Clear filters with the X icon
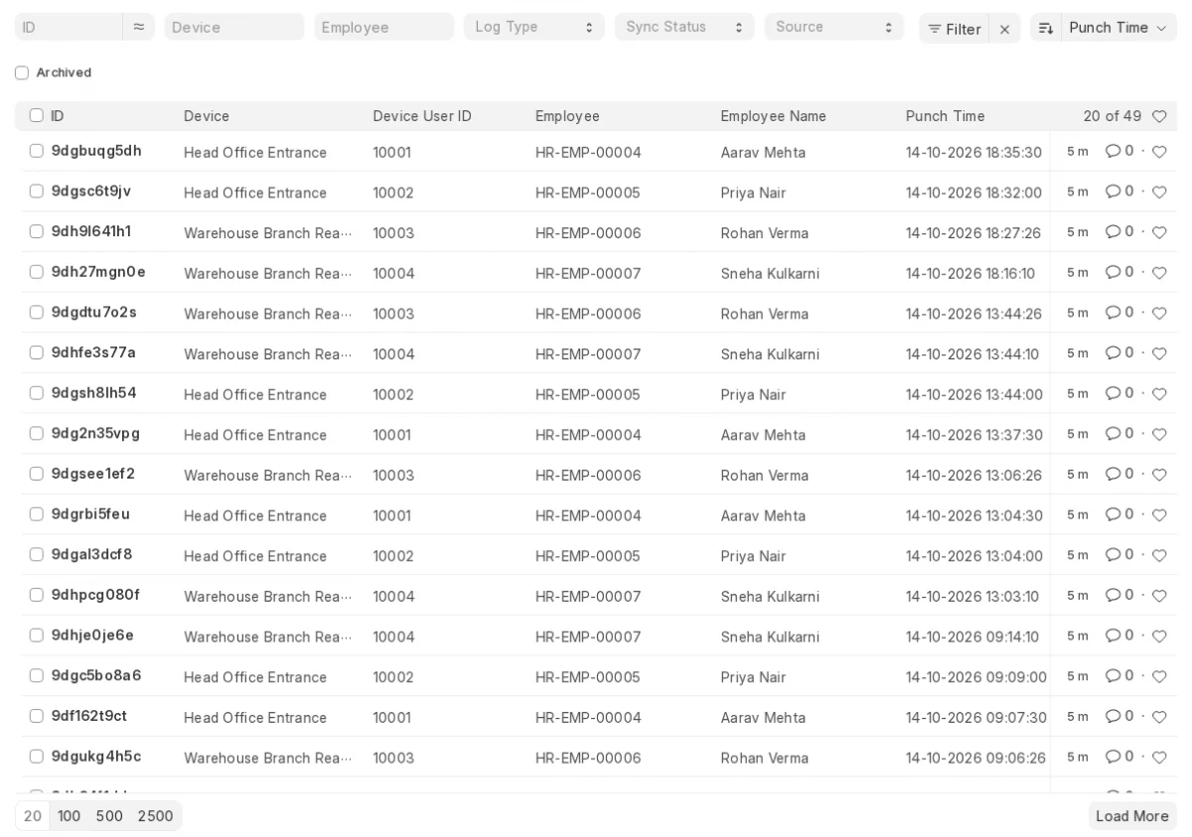 click(x=1004, y=29)
